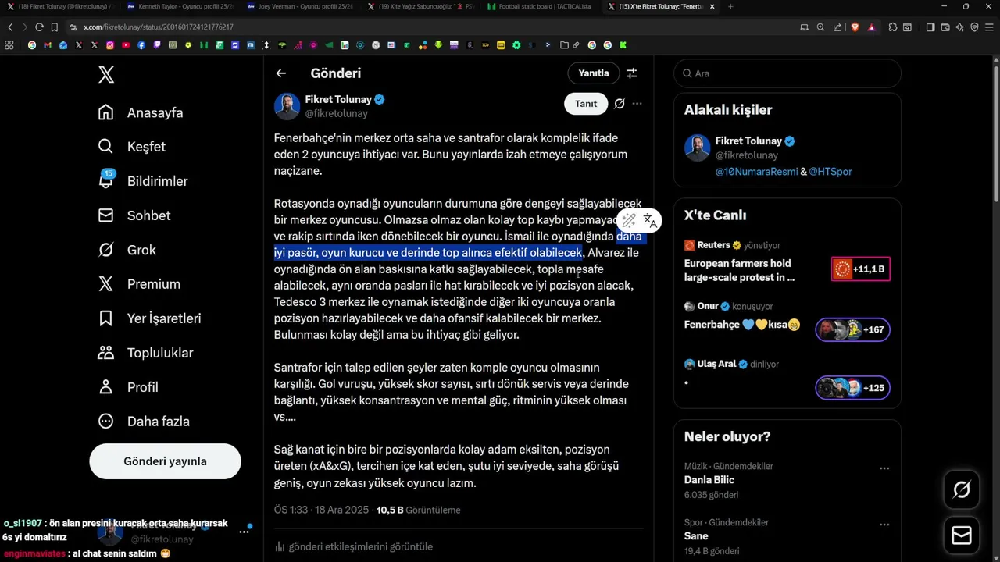Open Sane trending topic
This screenshot has height=562, width=1000.
(x=696, y=536)
